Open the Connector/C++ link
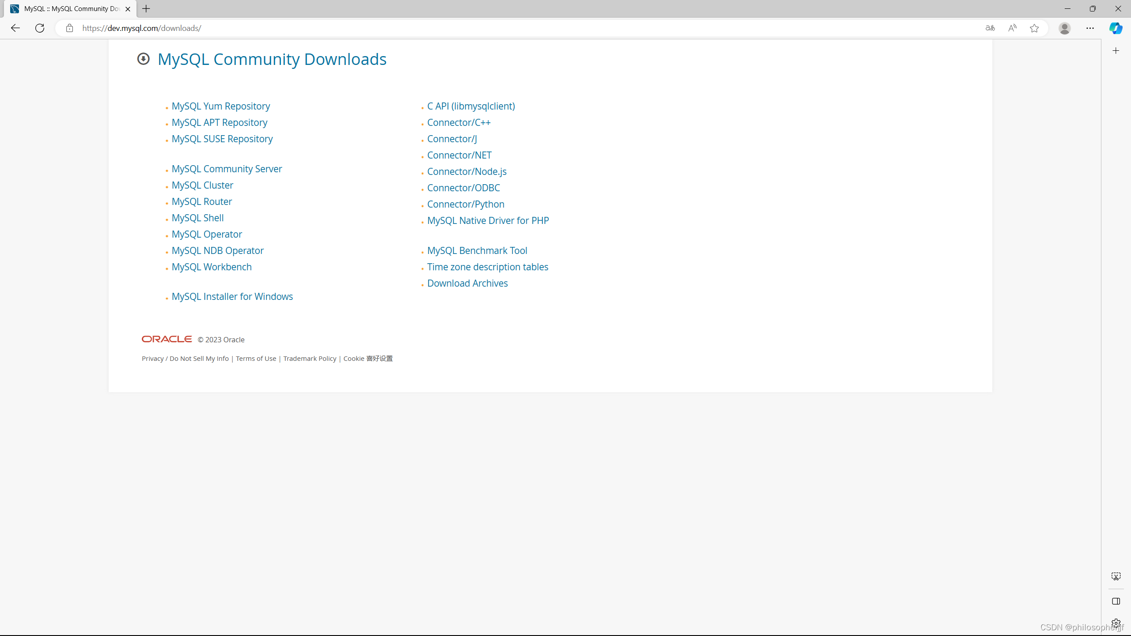 tap(459, 122)
